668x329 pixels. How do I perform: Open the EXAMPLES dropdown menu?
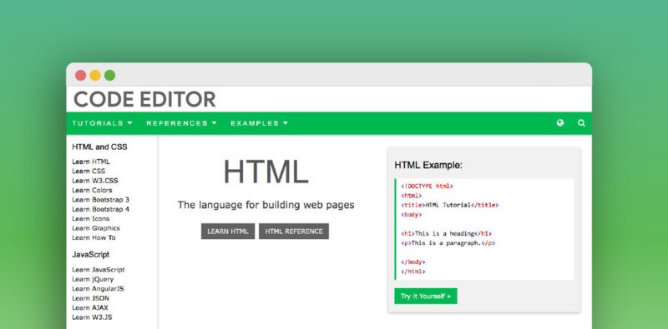click(260, 123)
